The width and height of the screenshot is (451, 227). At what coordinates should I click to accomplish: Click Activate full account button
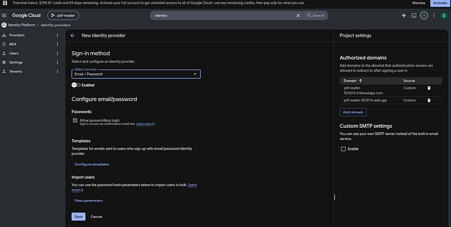point(440,3)
